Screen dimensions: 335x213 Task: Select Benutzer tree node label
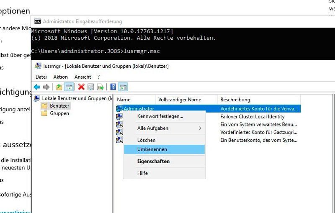tap(59, 106)
